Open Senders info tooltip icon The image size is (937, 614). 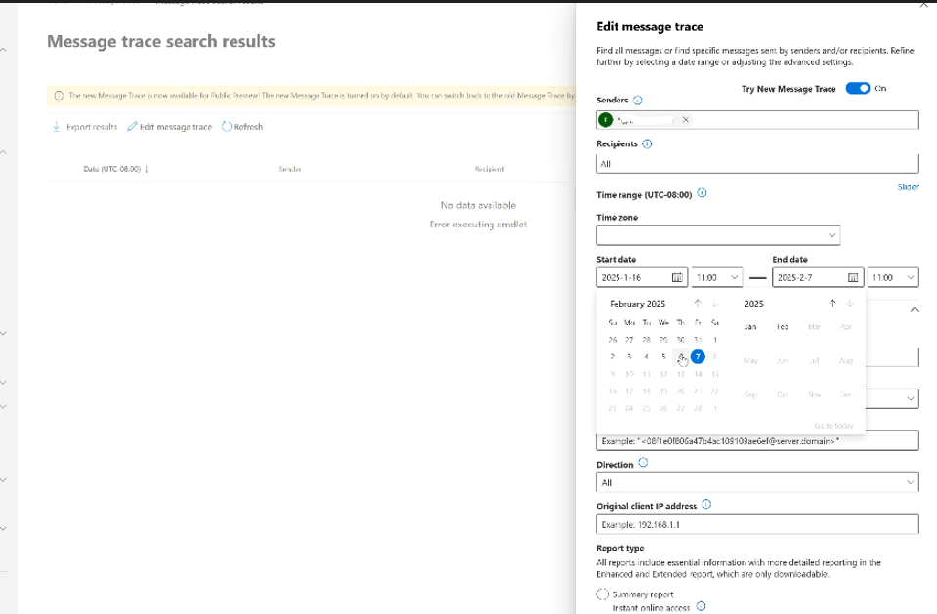(x=638, y=101)
